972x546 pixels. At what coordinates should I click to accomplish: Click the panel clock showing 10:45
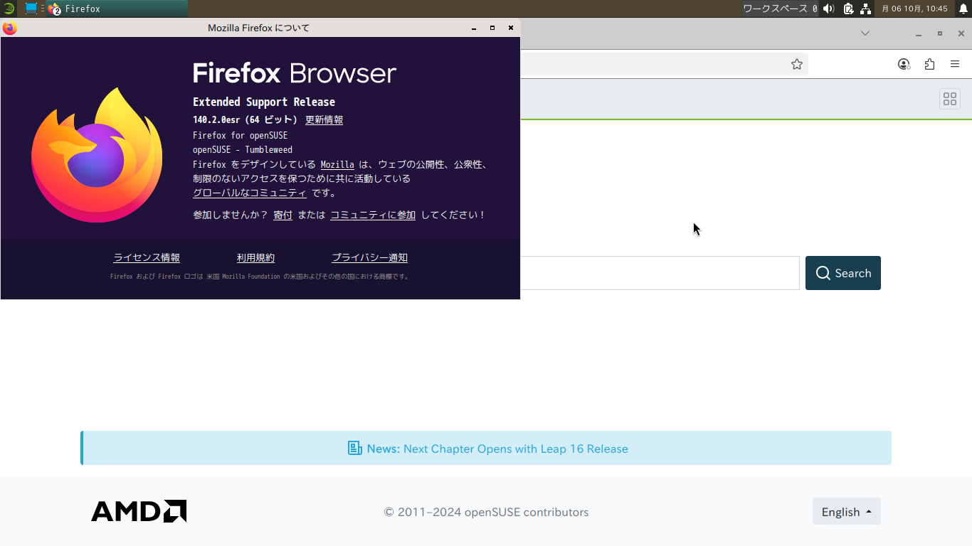point(914,9)
